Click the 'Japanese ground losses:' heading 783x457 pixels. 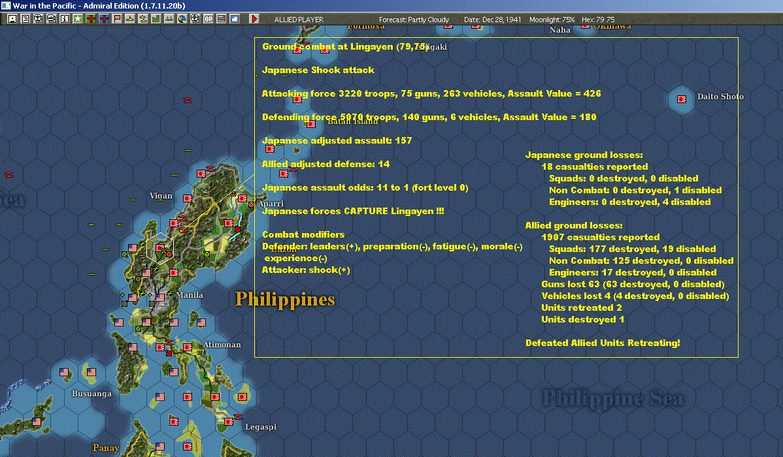(x=584, y=155)
